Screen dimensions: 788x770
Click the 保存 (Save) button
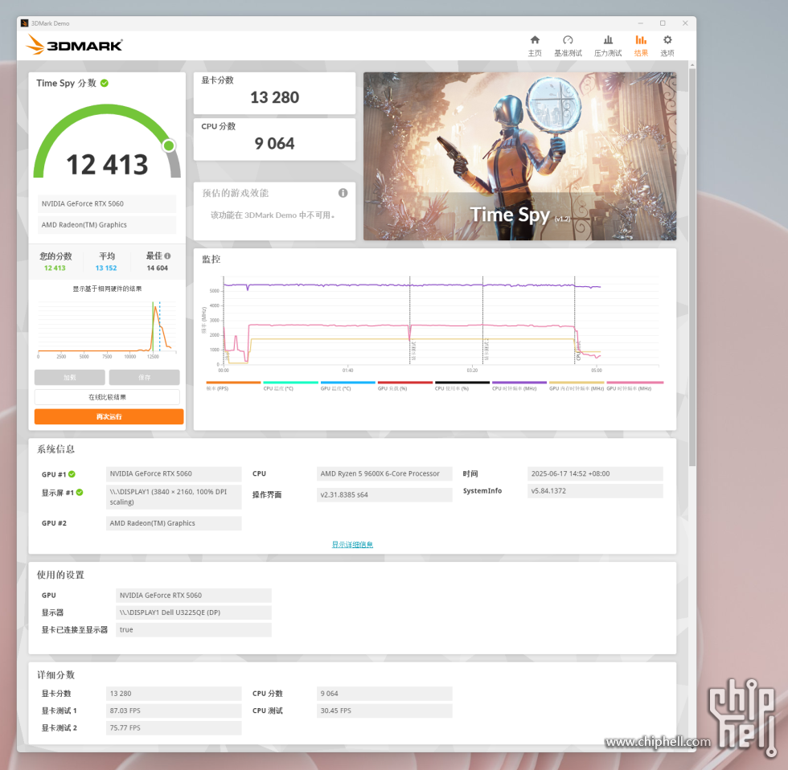[144, 377]
